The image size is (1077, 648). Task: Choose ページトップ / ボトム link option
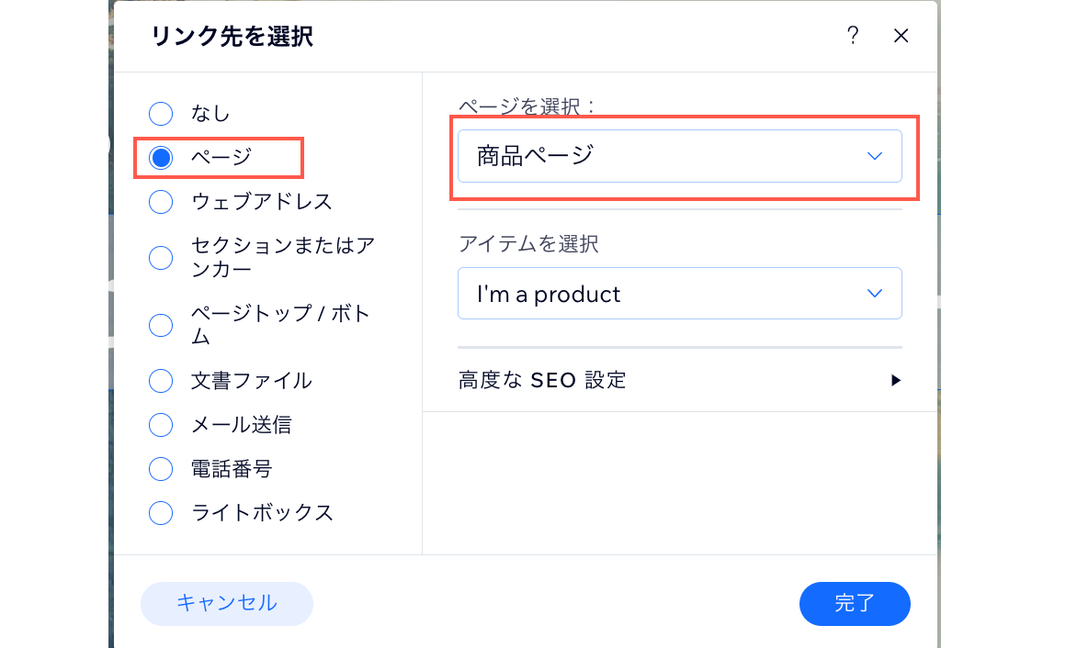click(x=161, y=325)
